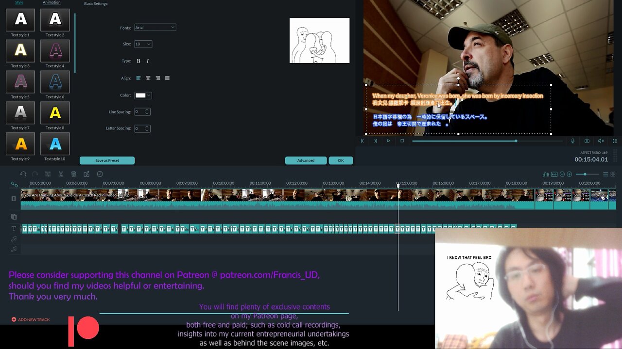
Task: Apply Text style 3 preset
Action: click(20, 51)
